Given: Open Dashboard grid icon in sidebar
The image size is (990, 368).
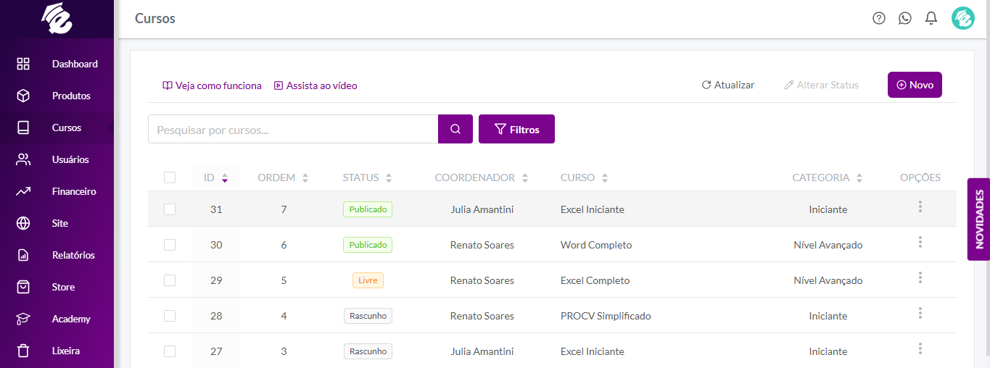Looking at the screenshot, I should [23, 64].
